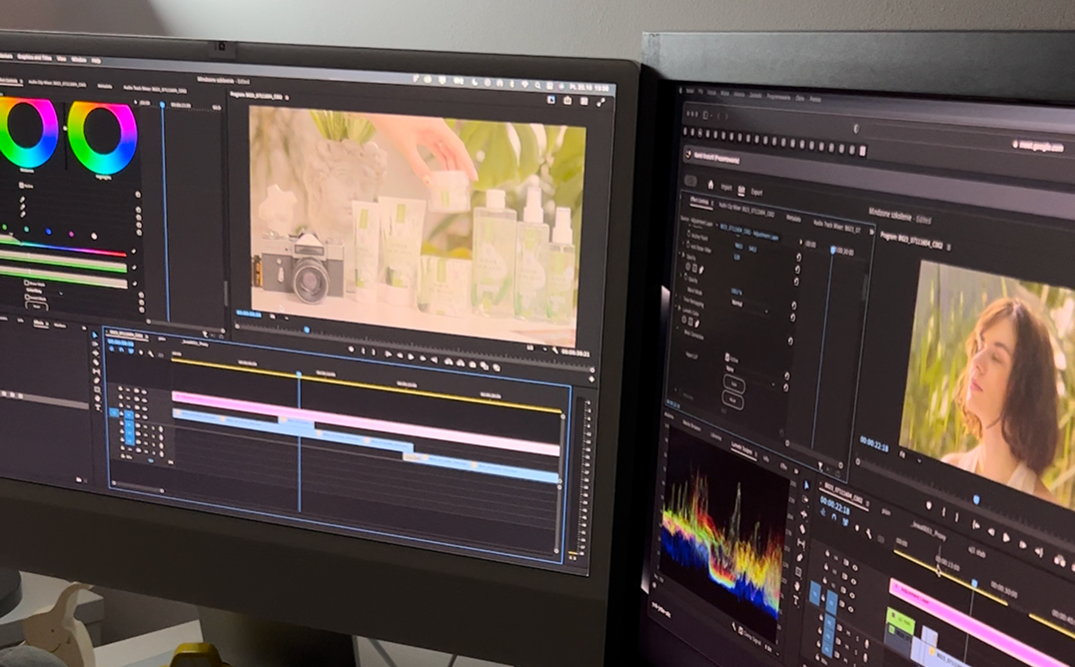
Task: Switch to the Import tab on right monitor
Action: (x=726, y=187)
